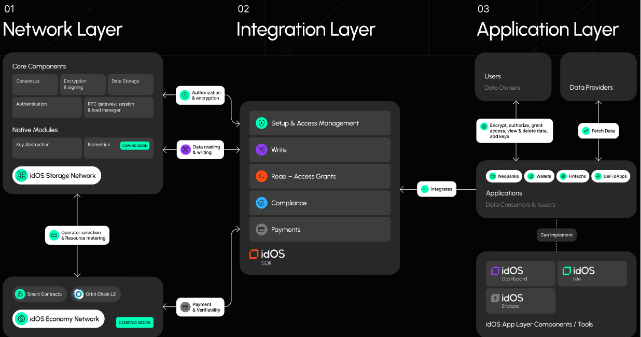Click the Orbit Chain L2 logo icon
Image resolution: width=641 pixels, height=337 pixels.
pyautogui.click(x=78, y=294)
